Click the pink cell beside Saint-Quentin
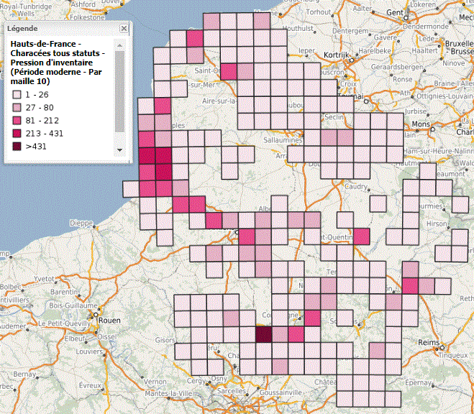The width and height of the screenshot is (474, 414). click(362, 237)
